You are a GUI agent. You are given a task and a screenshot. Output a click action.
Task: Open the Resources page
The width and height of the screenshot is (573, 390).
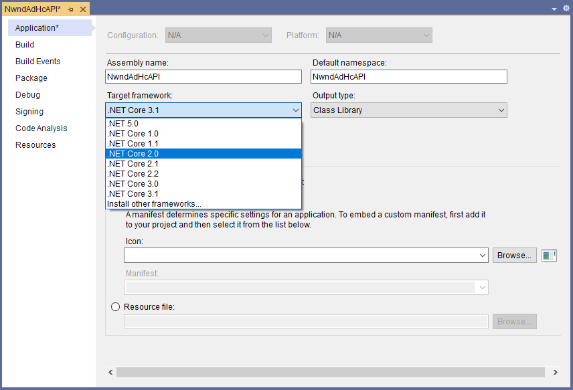tap(35, 145)
